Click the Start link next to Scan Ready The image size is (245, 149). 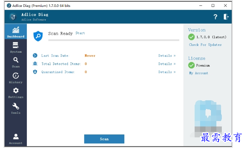tap(80, 33)
